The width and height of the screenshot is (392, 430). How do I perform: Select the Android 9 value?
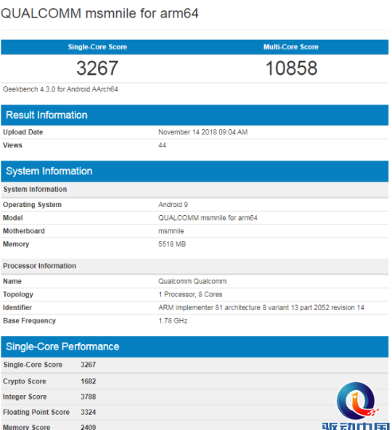point(173,205)
